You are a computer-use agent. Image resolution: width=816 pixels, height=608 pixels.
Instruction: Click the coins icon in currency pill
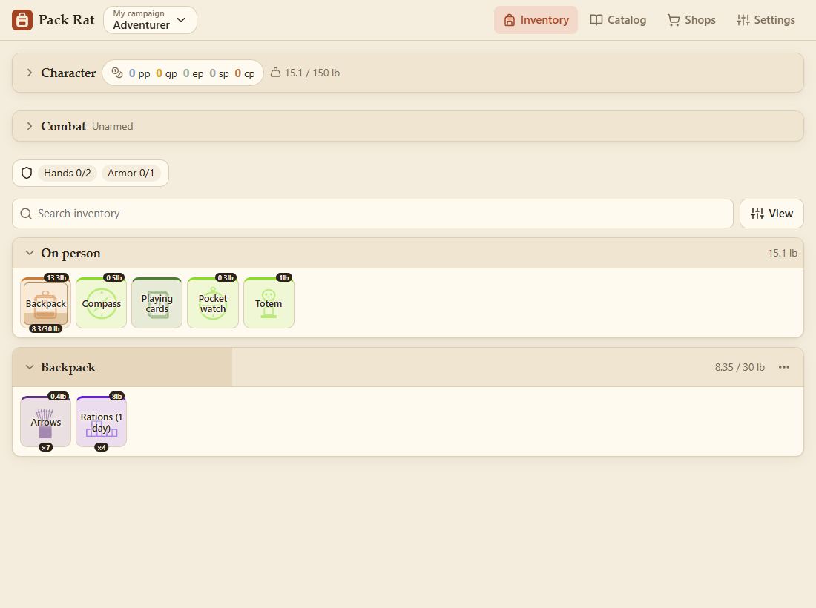point(117,73)
